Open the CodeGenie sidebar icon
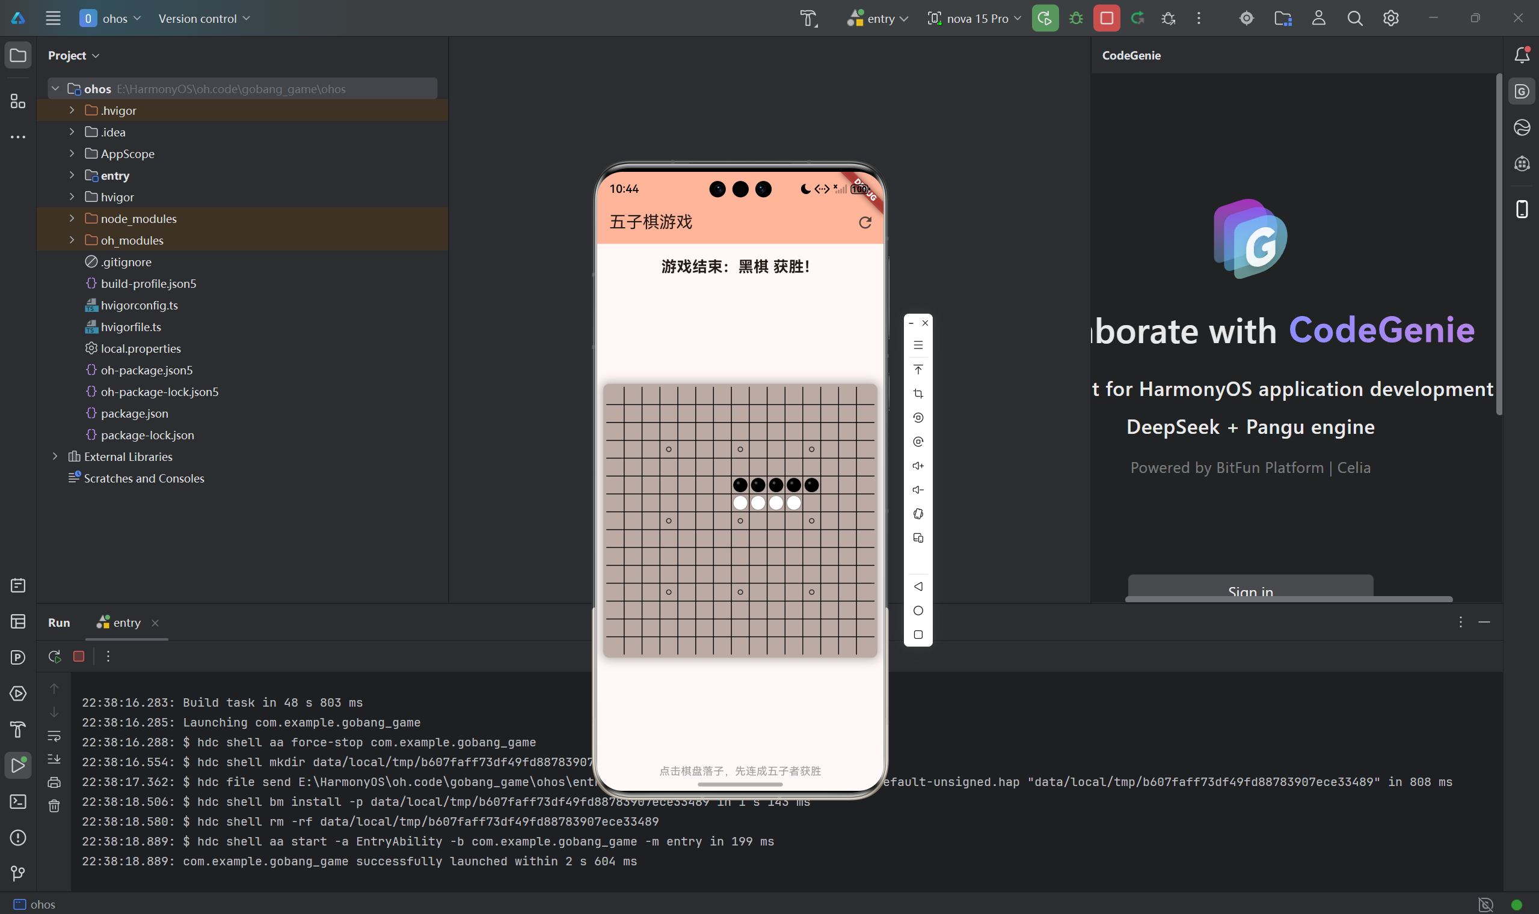 pos(1521,92)
